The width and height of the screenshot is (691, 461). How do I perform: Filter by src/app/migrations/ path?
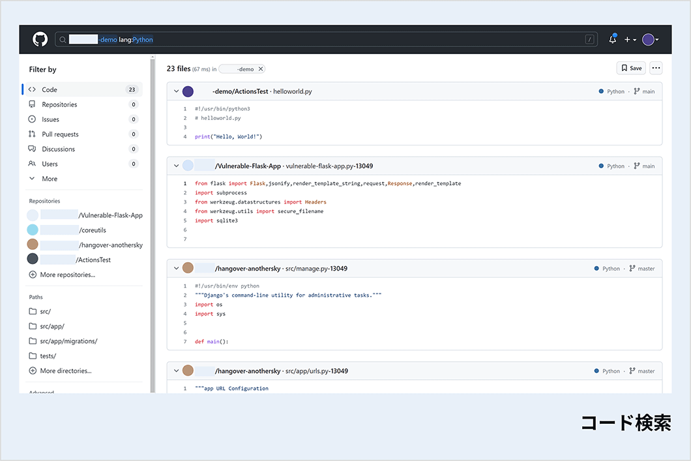pyautogui.click(x=68, y=341)
